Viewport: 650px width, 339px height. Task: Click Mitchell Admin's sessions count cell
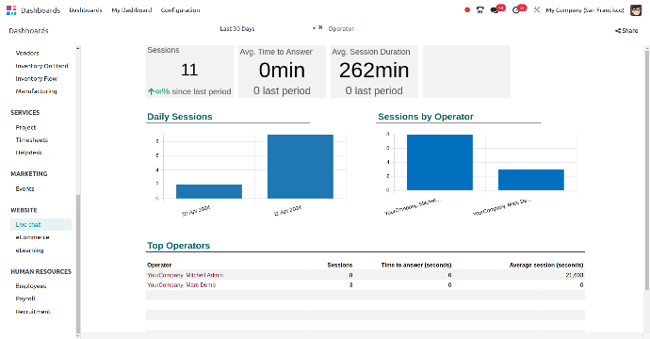pyautogui.click(x=350, y=275)
